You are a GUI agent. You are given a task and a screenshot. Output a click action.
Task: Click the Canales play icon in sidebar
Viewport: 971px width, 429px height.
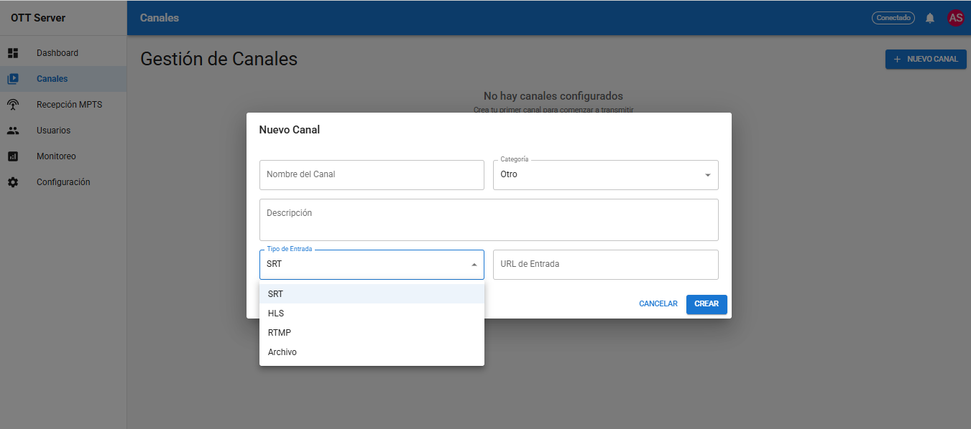(12, 79)
